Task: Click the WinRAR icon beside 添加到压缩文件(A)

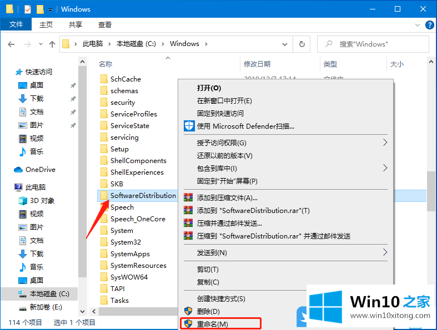Action: [x=189, y=198]
